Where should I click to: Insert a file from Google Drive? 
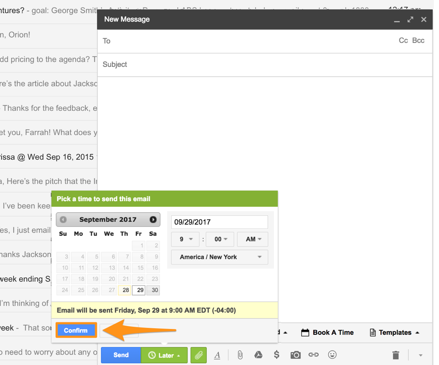coord(259,355)
